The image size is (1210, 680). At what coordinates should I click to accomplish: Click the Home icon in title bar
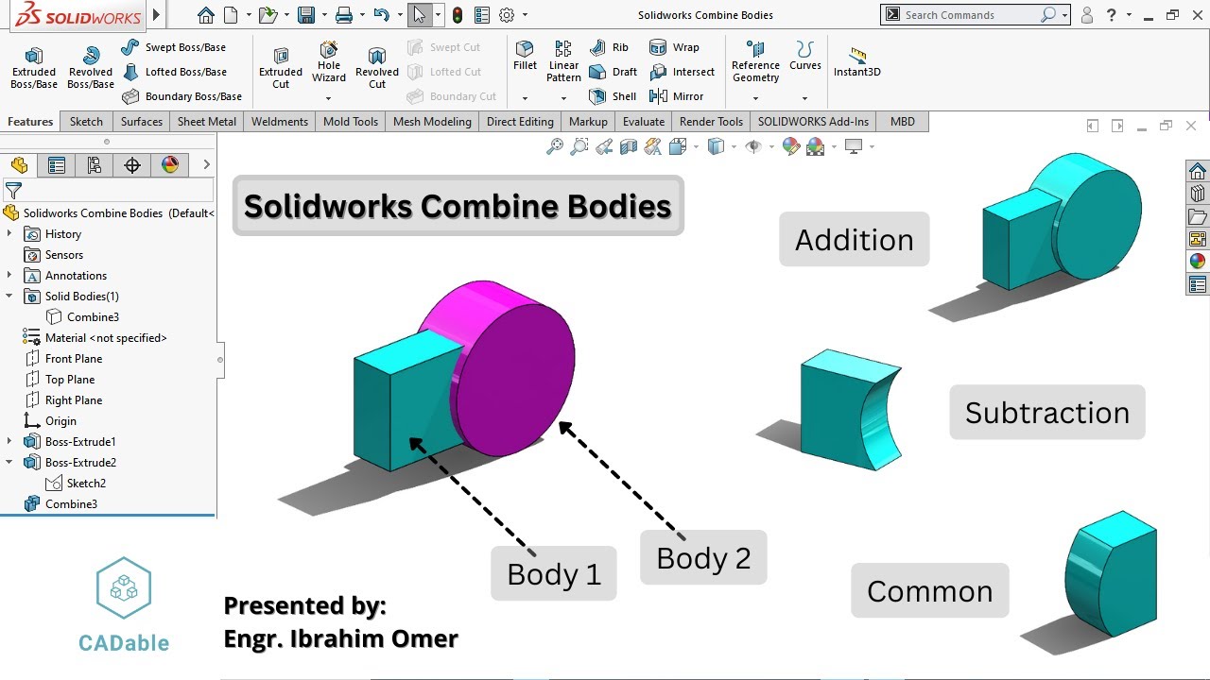(206, 15)
